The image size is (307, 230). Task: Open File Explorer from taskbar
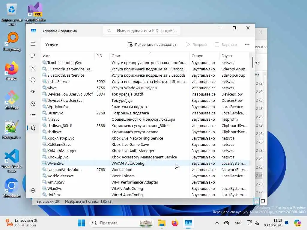tap(162, 223)
